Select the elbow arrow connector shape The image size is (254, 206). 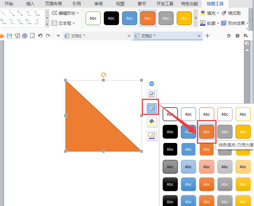tap(37, 13)
